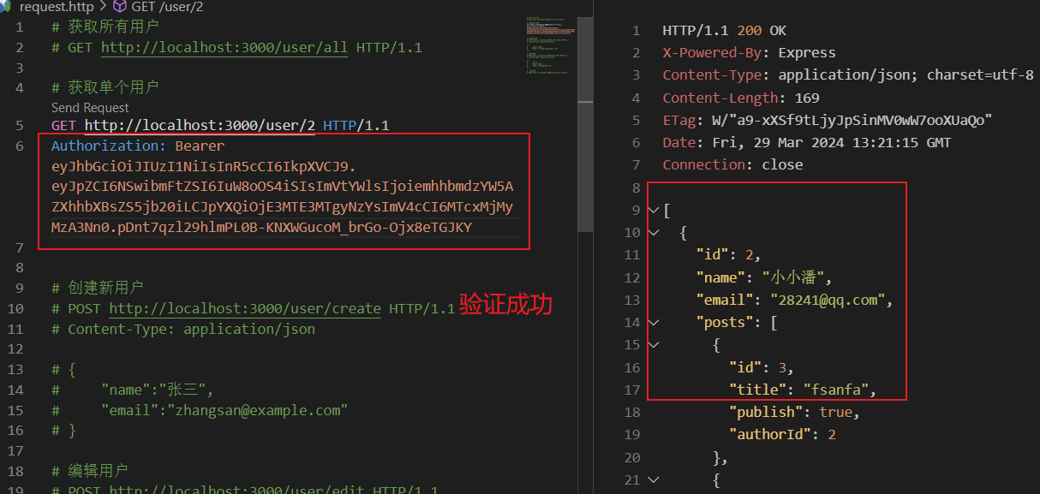The width and height of the screenshot is (1040, 494).
Task: Collapse the second post object at line 21
Action: pos(654,480)
